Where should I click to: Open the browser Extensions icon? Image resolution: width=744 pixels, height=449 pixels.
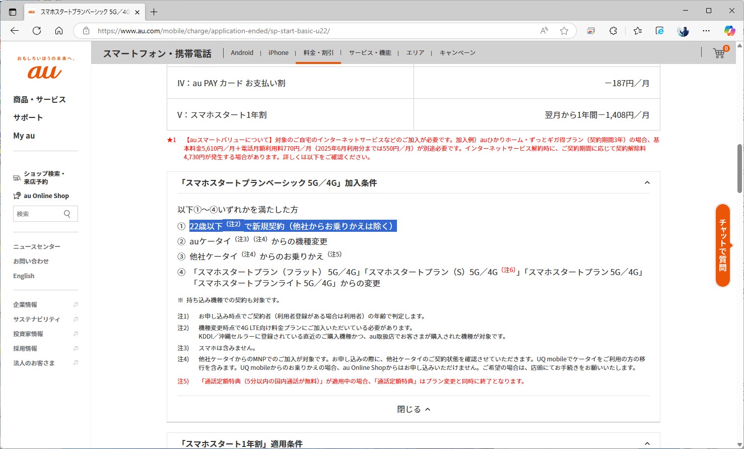(x=613, y=31)
